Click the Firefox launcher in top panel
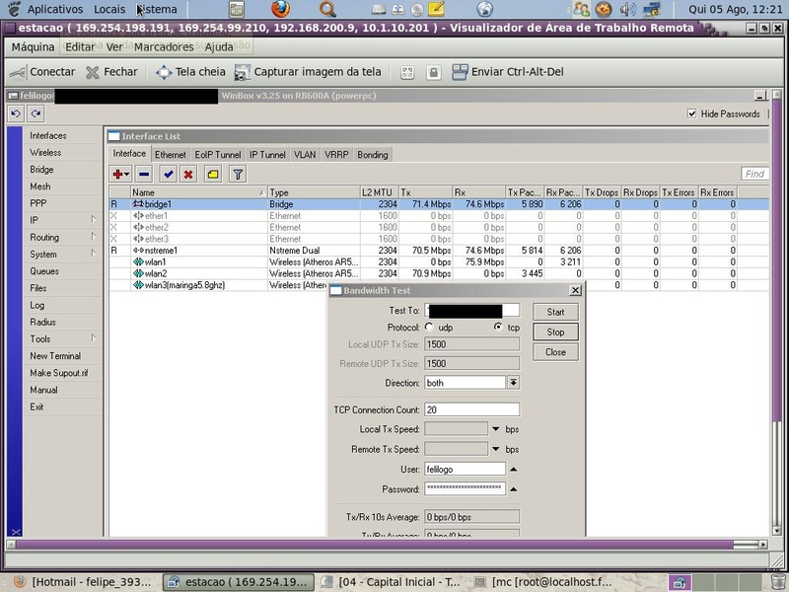The height and width of the screenshot is (592, 789). pyautogui.click(x=281, y=9)
